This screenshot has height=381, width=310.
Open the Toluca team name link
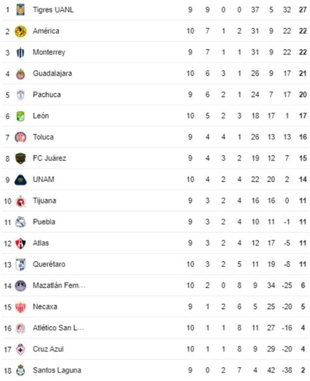pyautogui.click(x=43, y=137)
